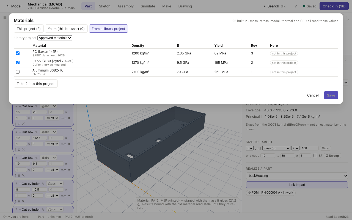Go back to Model via arrow

14,6
